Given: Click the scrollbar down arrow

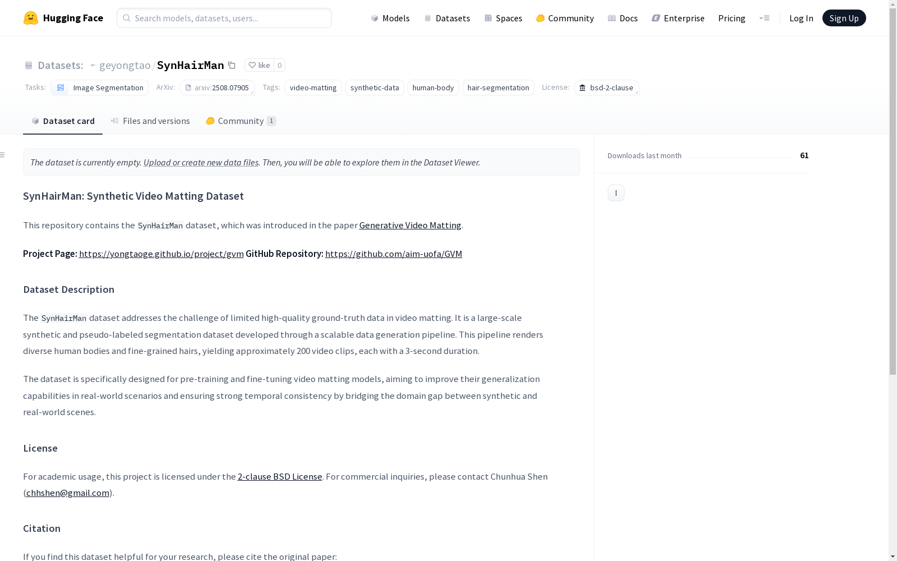Looking at the screenshot, I should tap(893, 557).
